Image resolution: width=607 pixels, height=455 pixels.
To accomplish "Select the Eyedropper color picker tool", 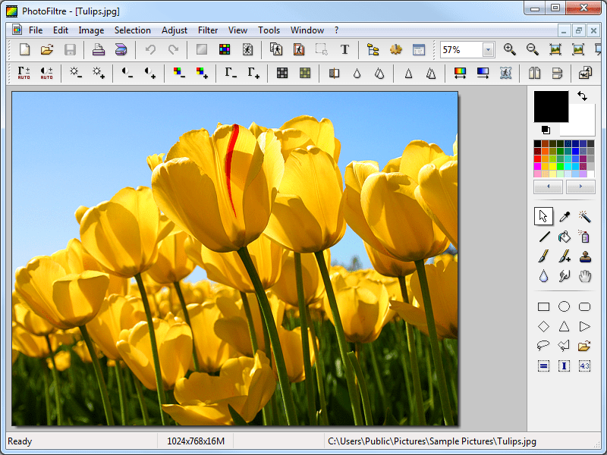I will click(x=564, y=216).
